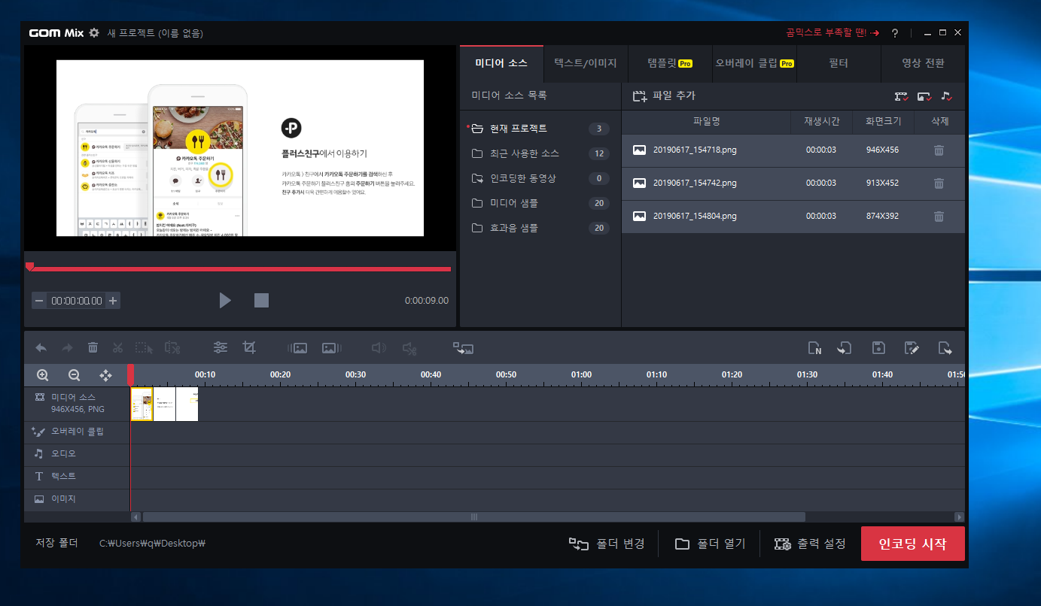Click the red preview seek bar
The image size is (1041, 606).
(x=239, y=268)
